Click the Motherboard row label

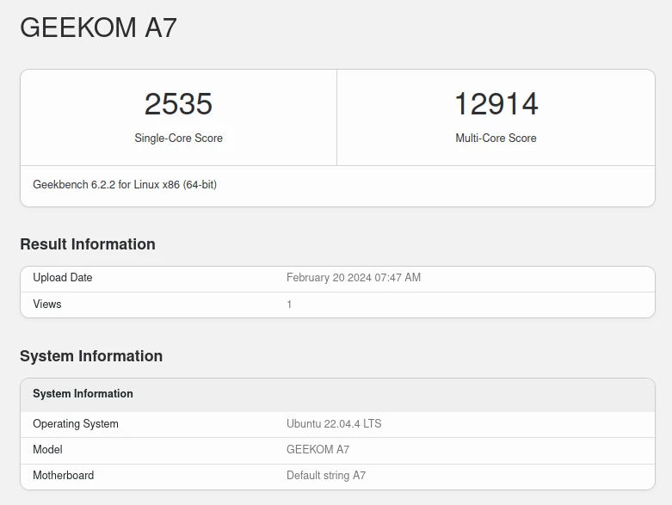(x=64, y=476)
